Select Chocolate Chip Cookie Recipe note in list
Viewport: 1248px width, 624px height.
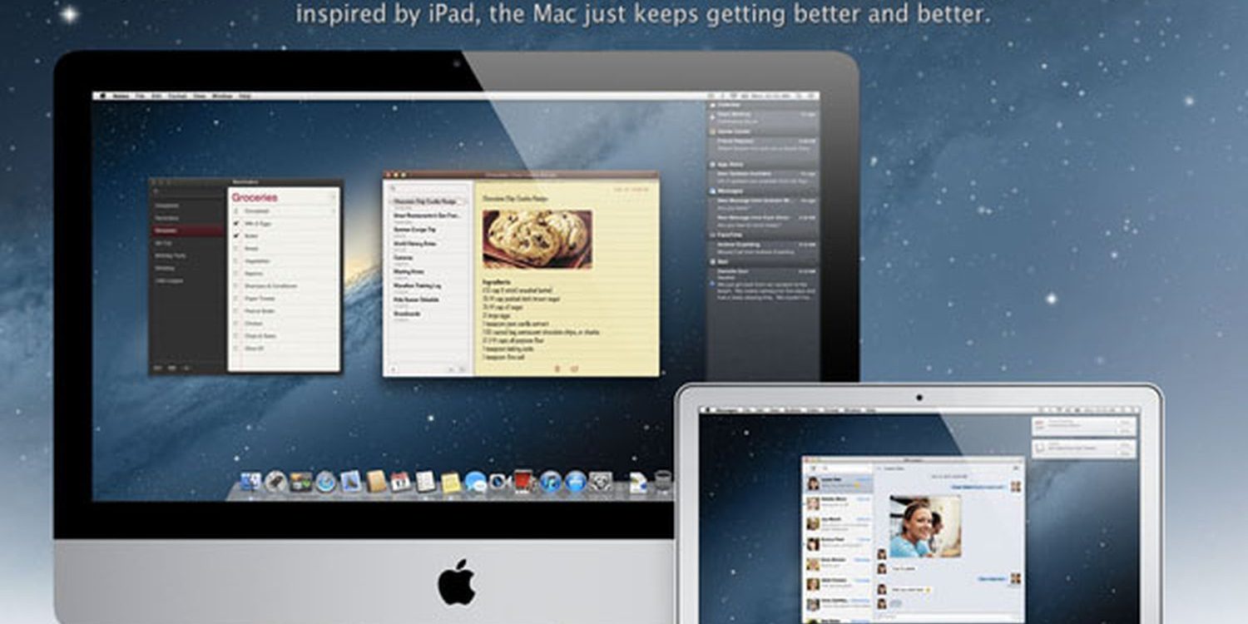pyautogui.click(x=427, y=202)
